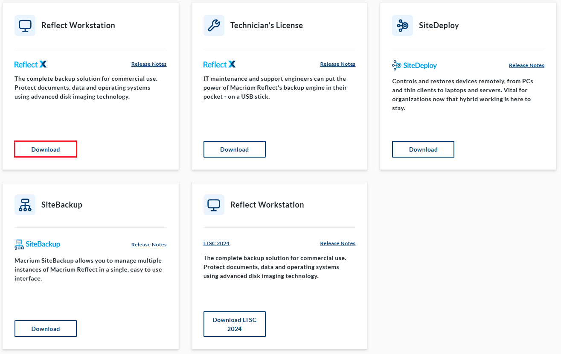561x354 pixels.
Task: Open Release Notes for SiteBackup
Action: point(148,244)
